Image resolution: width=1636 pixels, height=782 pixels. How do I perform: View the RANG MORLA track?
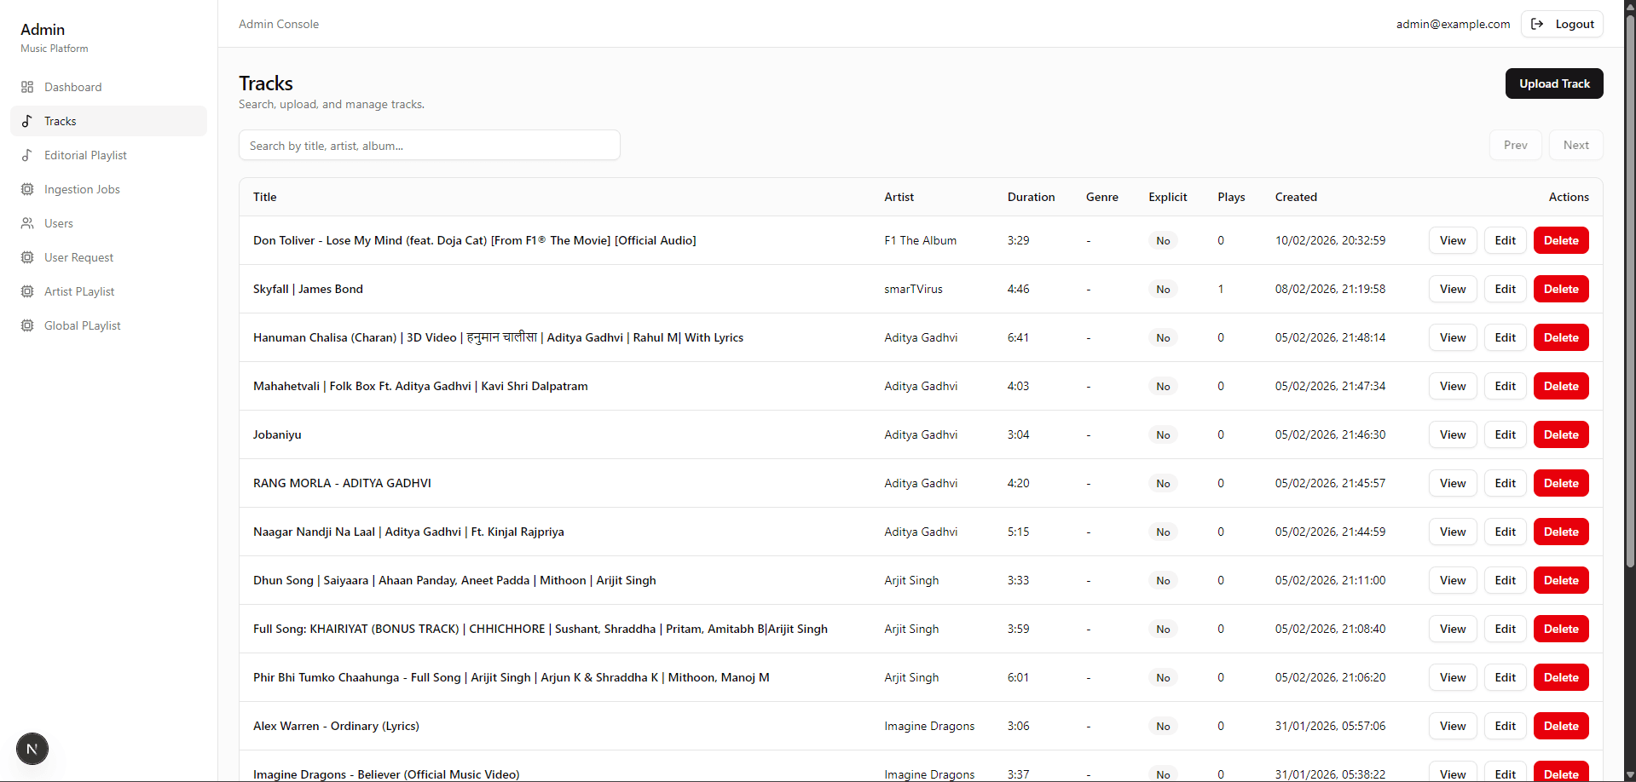coord(1453,483)
